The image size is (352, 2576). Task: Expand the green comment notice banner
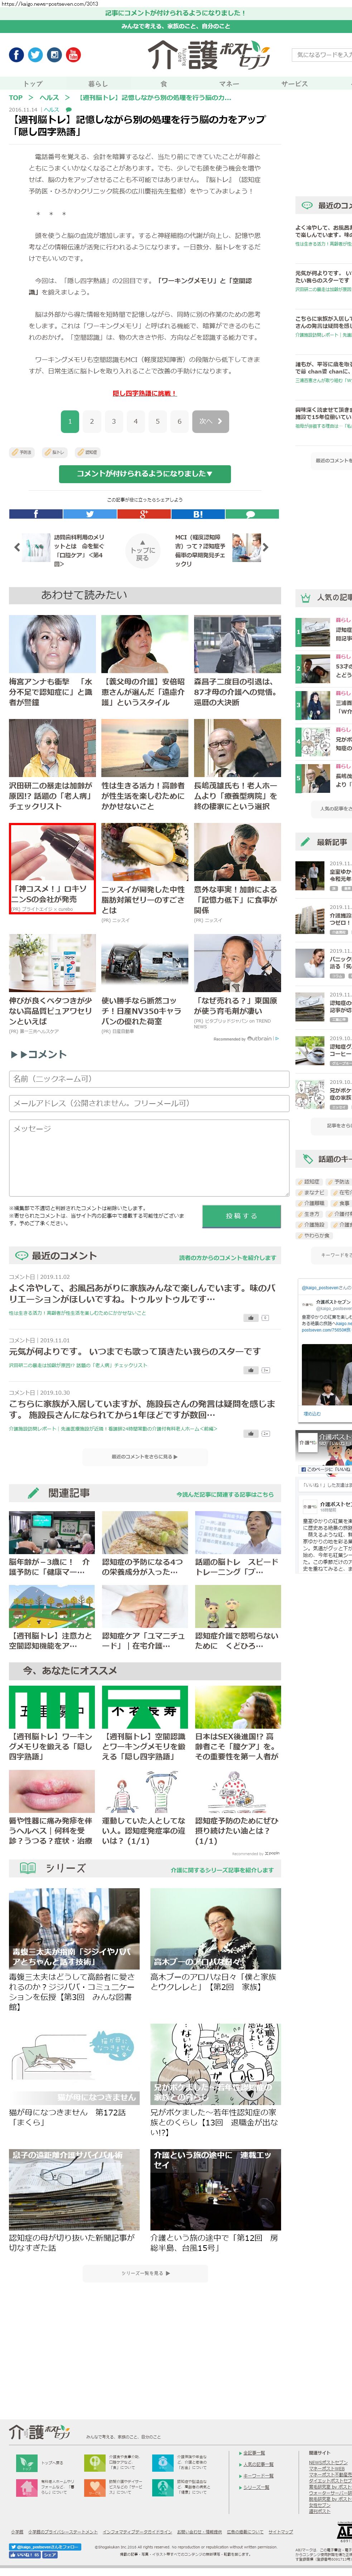145,473
